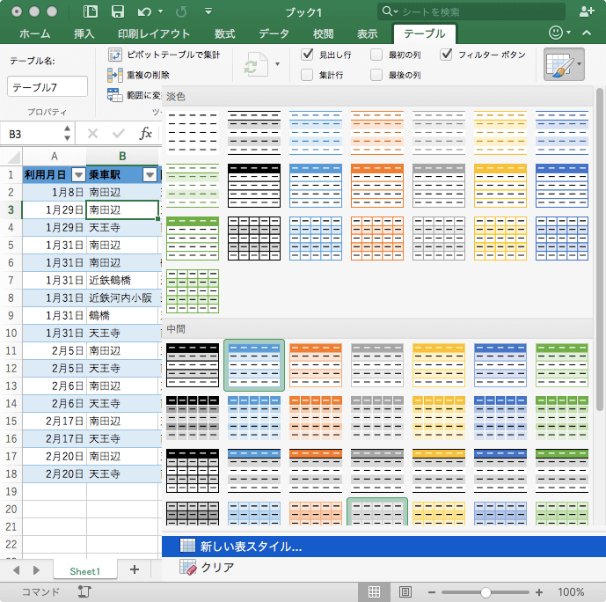The width and height of the screenshot is (606, 602).
Task: Click the zoom out minus icon
Action: [x=432, y=592]
